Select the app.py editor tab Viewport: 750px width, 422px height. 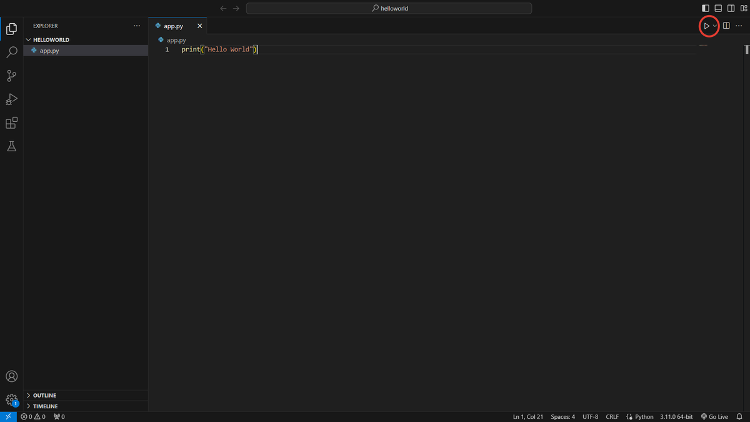(x=178, y=26)
